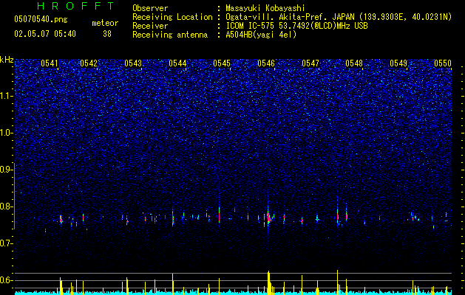Viewport: 465px width, 295px height.
Task: Click the 1.1 kHz axis label
Action: [6, 96]
